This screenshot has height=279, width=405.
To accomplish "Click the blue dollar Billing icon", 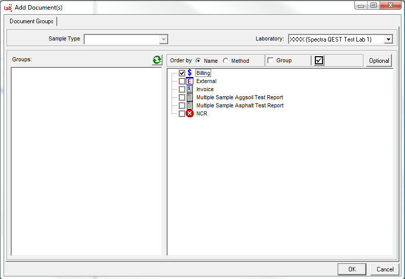I will pyautogui.click(x=190, y=73).
